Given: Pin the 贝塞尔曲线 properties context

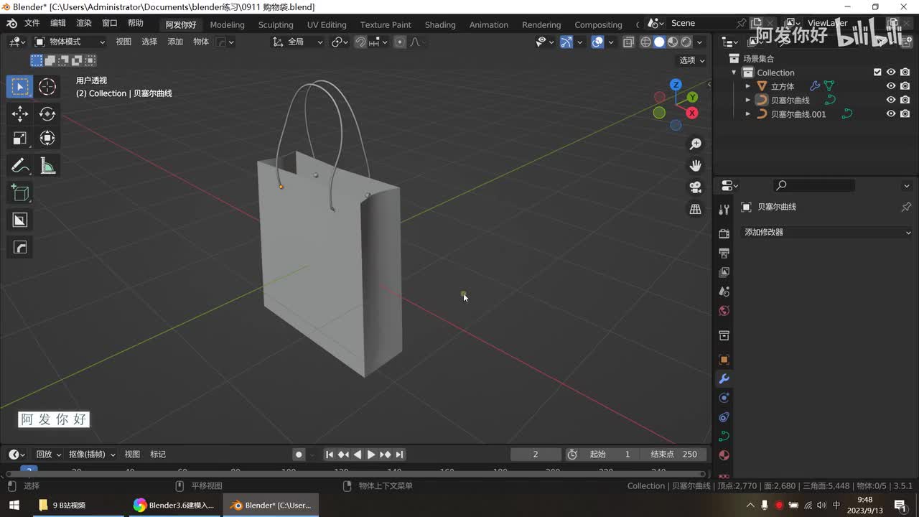Looking at the screenshot, I should (x=906, y=207).
